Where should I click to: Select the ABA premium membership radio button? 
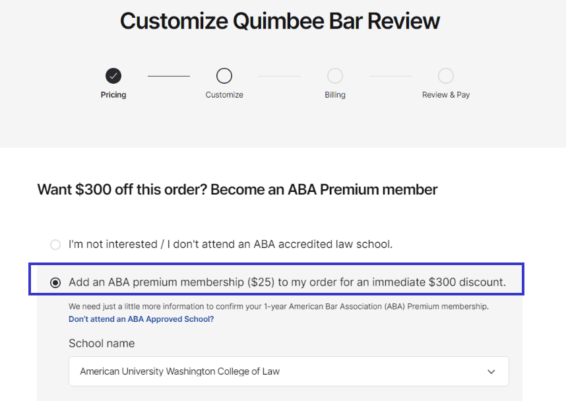pyautogui.click(x=55, y=282)
